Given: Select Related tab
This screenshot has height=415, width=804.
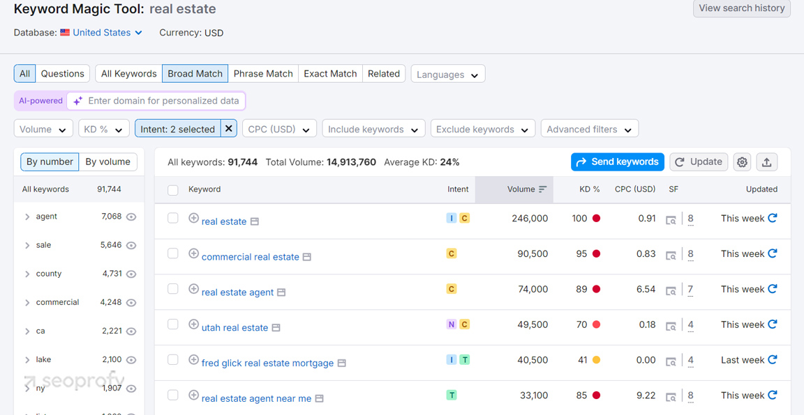Looking at the screenshot, I should [384, 74].
